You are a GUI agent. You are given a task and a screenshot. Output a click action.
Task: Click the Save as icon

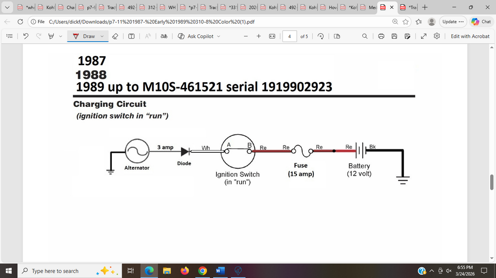tap(407, 36)
